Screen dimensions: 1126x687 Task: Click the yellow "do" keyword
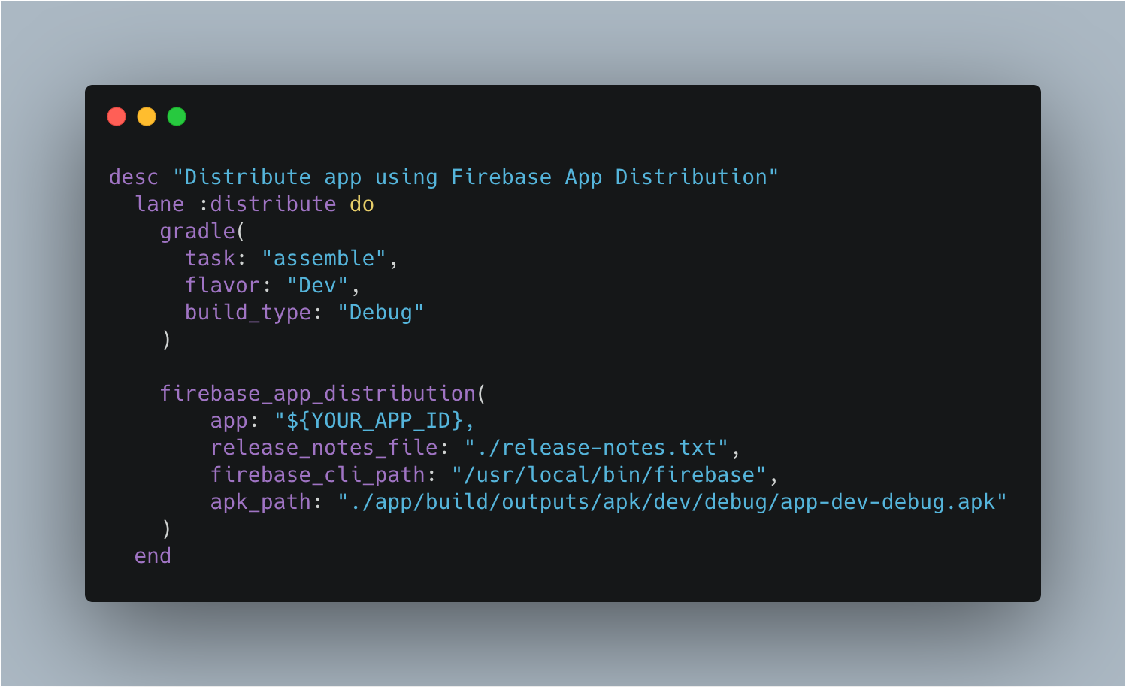tap(362, 204)
